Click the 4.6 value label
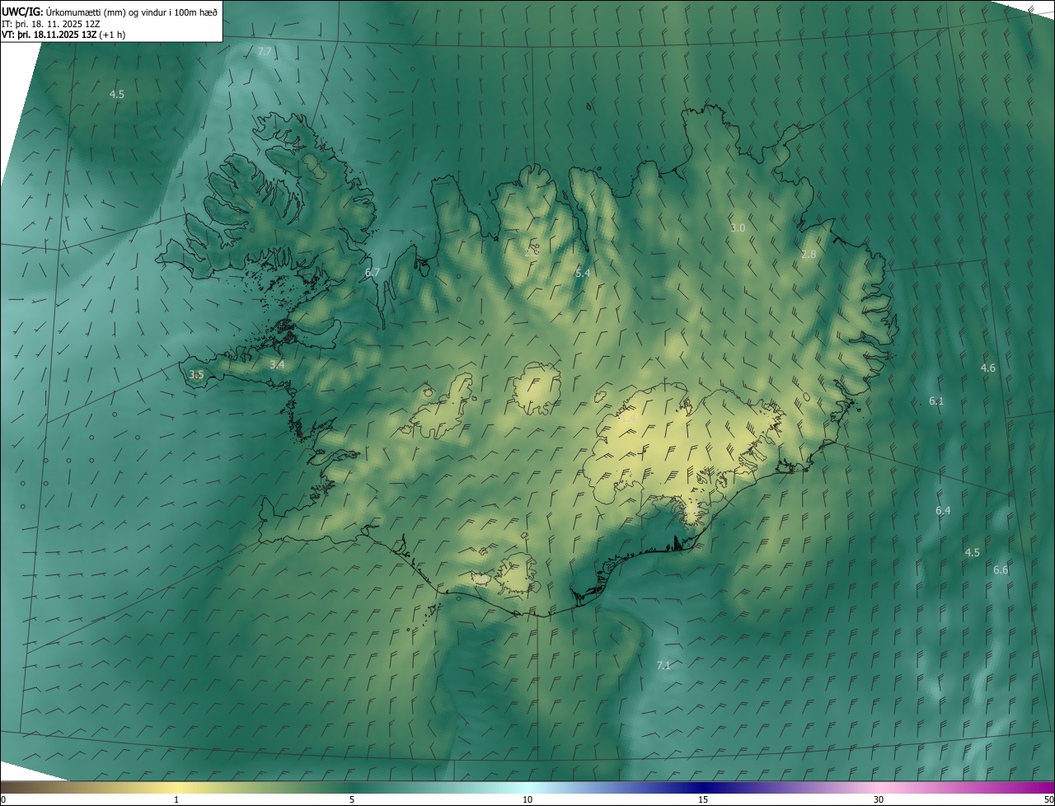1055x806 pixels. click(x=988, y=368)
